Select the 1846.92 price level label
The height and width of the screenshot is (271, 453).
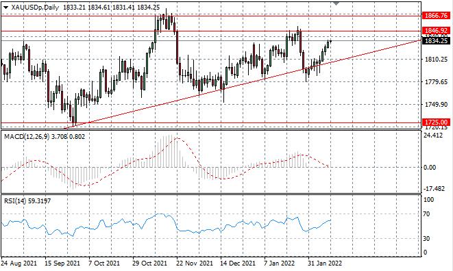pyautogui.click(x=437, y=30)
